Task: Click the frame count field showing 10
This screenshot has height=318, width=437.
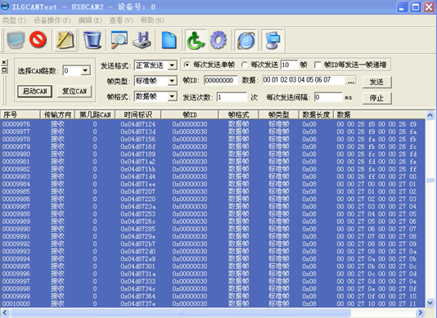Action: click(289, 65)
